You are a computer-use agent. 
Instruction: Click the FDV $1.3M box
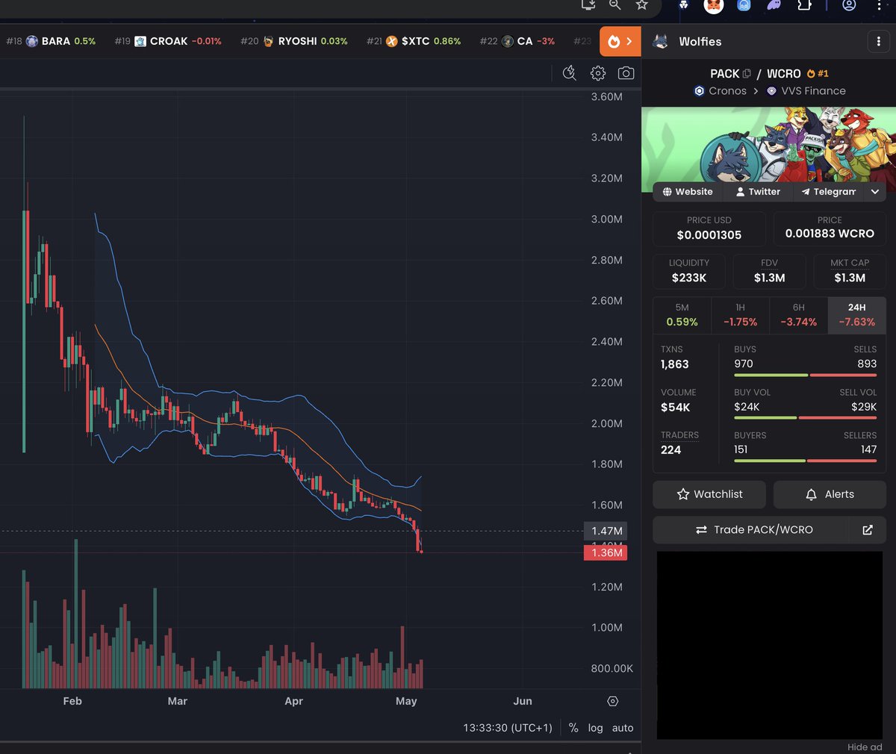[x=769, y=271]
